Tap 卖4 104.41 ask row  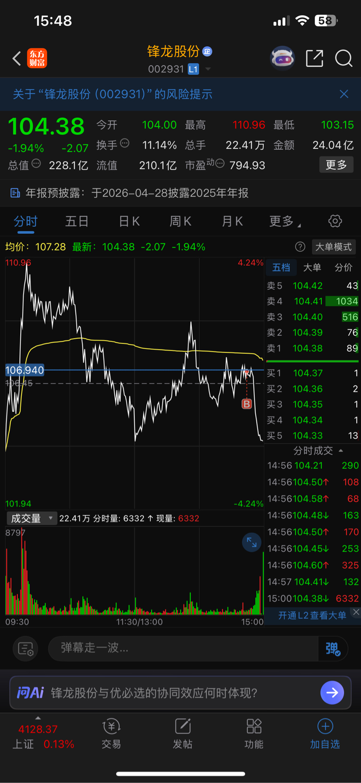coord(313,301)
